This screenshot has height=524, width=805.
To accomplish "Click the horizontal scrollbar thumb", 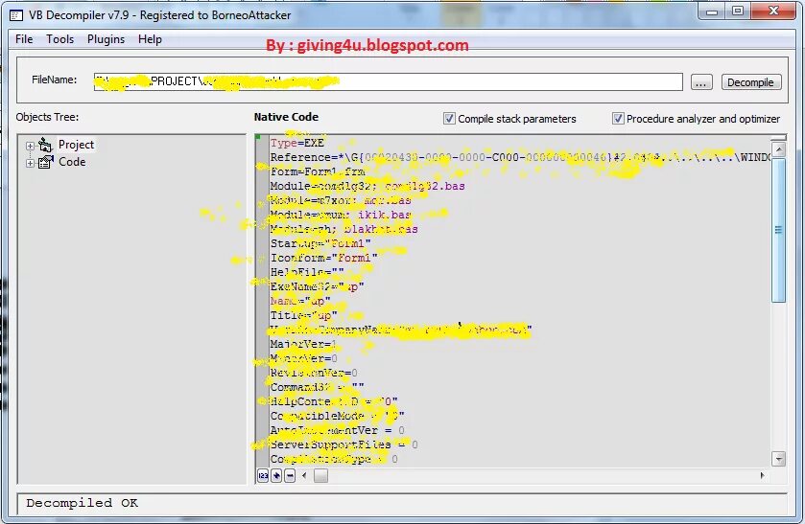I will point(320,476).
